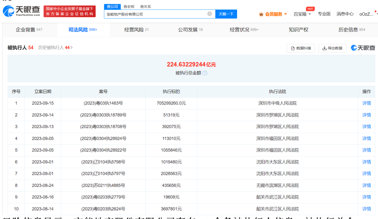
Task: Click court 深圳市中级人民法院
Action: click(x=278, y=103)
